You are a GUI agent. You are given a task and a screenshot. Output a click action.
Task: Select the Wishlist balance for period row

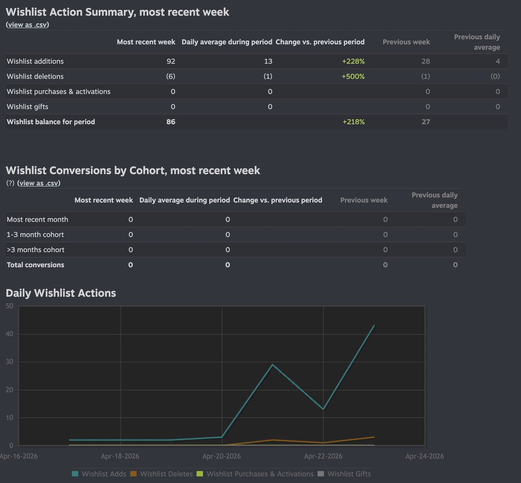pyautogui.click(x=50, y=122)
